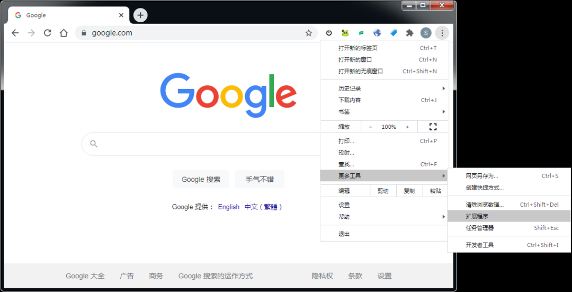Select 退出 to quit Chrome
Viewport: 572px width, 292px height.
tap(385, 234)
